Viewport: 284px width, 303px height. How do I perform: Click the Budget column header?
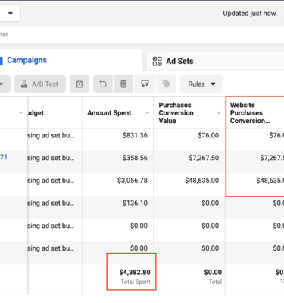pos(36,113)
